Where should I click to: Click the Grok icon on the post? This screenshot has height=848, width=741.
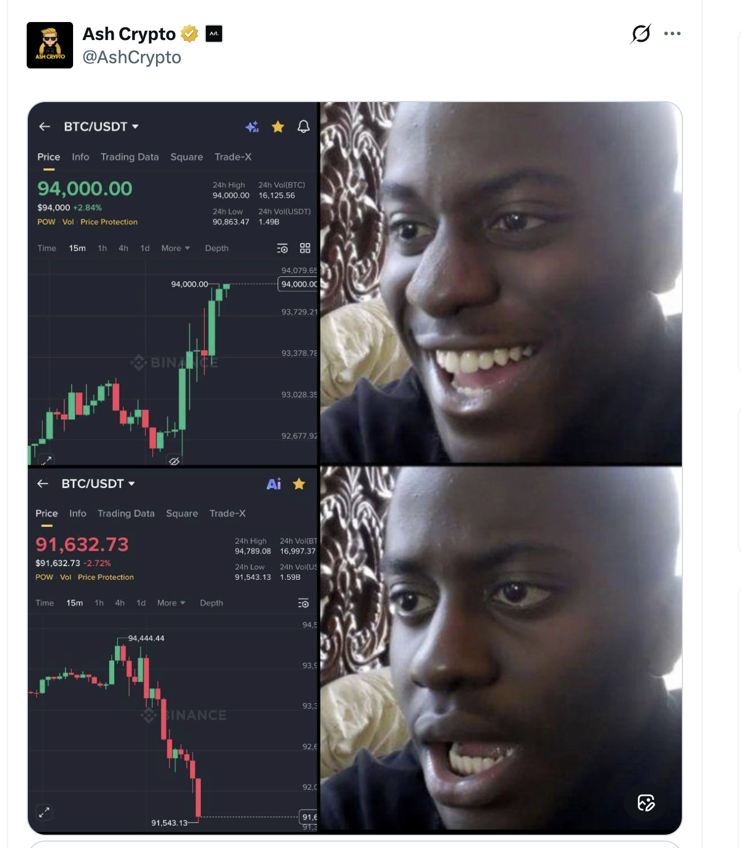pos(641,34)
